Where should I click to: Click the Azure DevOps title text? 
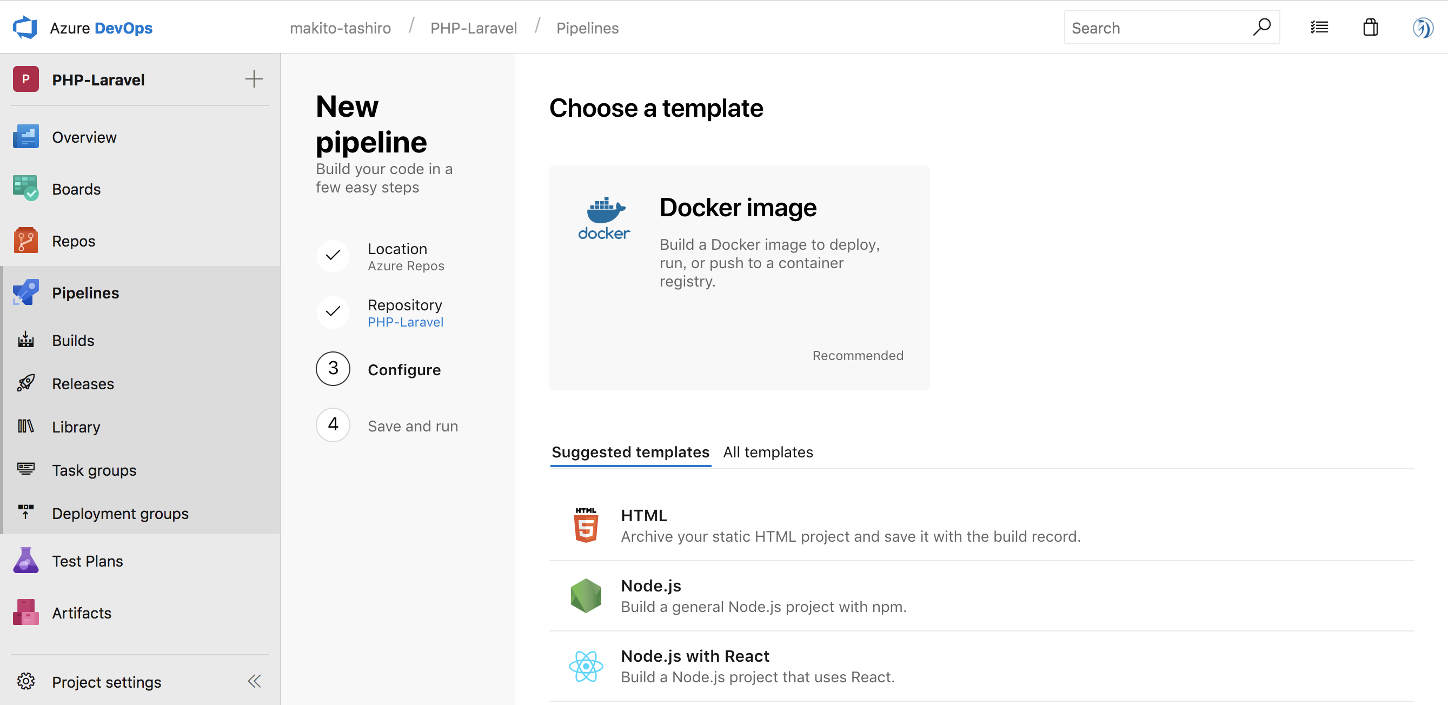101,28
